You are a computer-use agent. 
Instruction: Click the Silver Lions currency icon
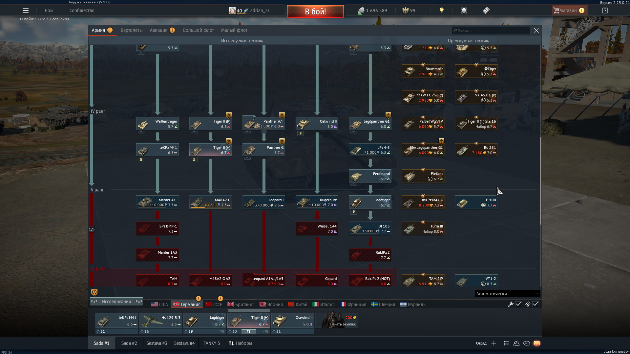coord(361,11)
